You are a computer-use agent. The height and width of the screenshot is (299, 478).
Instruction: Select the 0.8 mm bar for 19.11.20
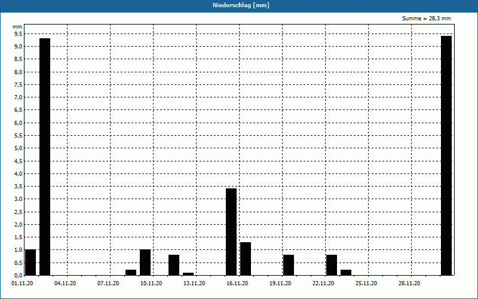click(289, 265)
